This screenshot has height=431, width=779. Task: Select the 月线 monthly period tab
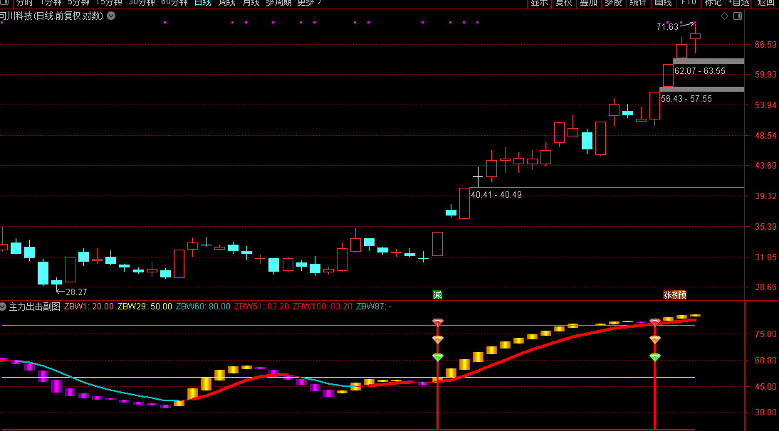[x=251, y=2]
